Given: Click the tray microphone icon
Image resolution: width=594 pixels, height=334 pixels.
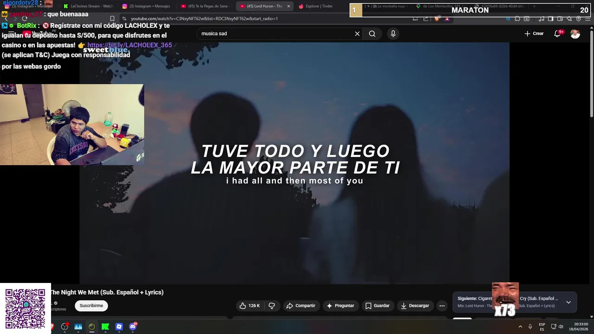Looking at the screenshot, I should tap(530, 327).
